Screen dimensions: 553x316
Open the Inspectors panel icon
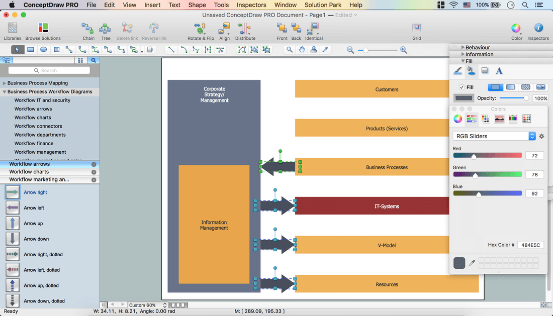click(538, 29)
